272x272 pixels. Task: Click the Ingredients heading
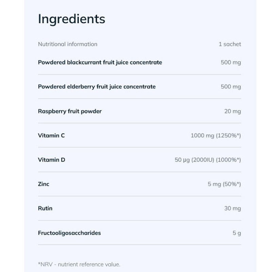click(x=71, y=19)
